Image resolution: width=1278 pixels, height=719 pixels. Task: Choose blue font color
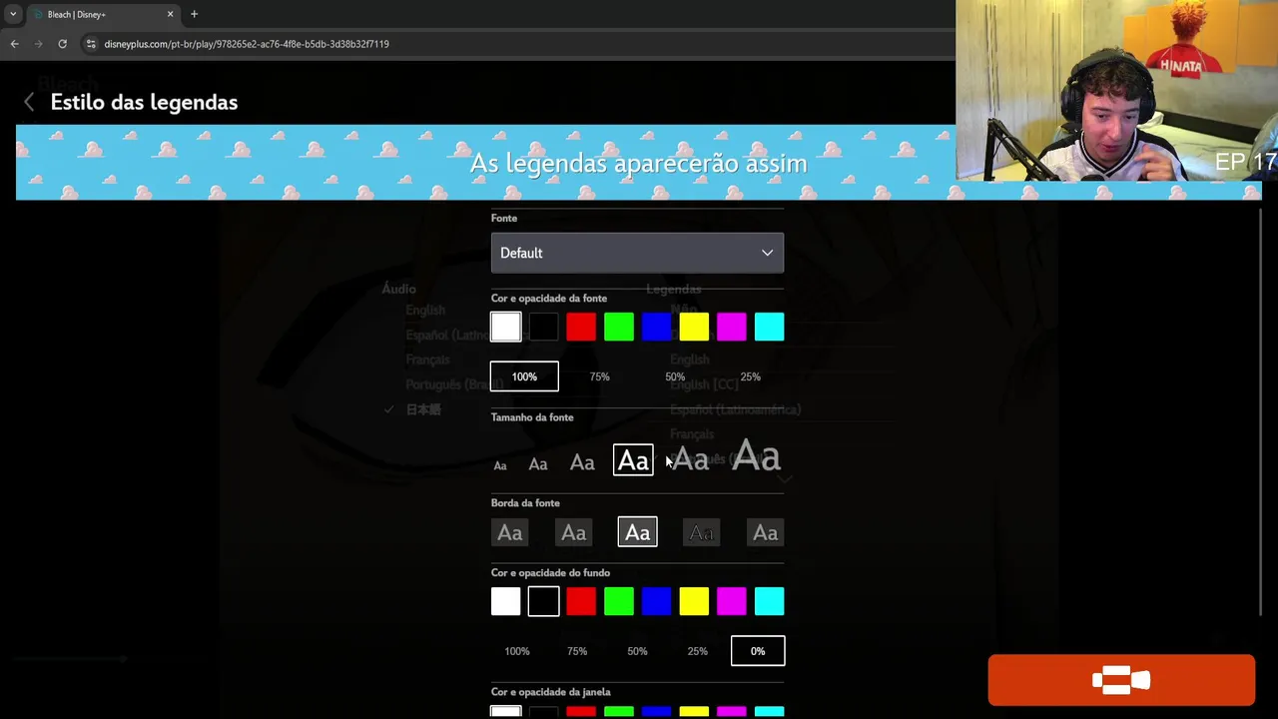point(656,327)
